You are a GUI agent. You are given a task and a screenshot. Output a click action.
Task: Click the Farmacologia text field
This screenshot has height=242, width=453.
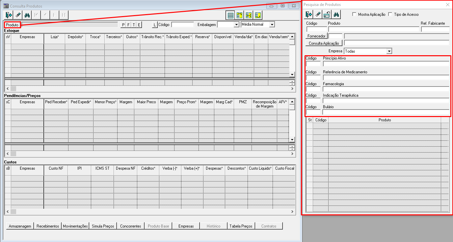pos(386,89)
